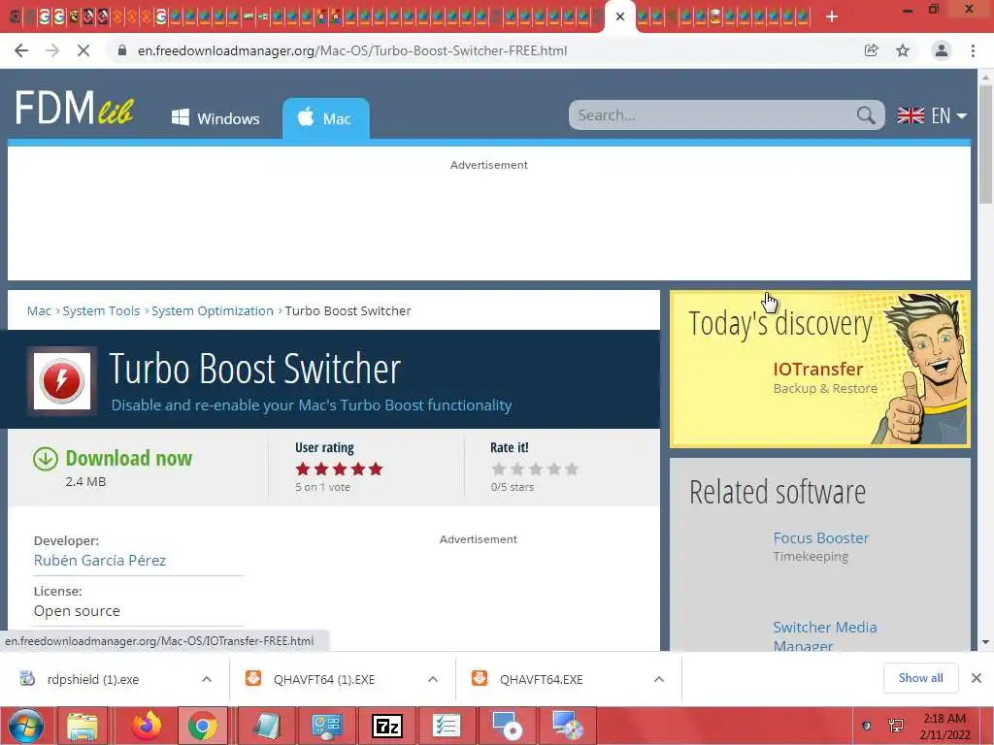Open System Tools breadcrumb link
This screenshot has height=745, width=994.
[101, 311]
